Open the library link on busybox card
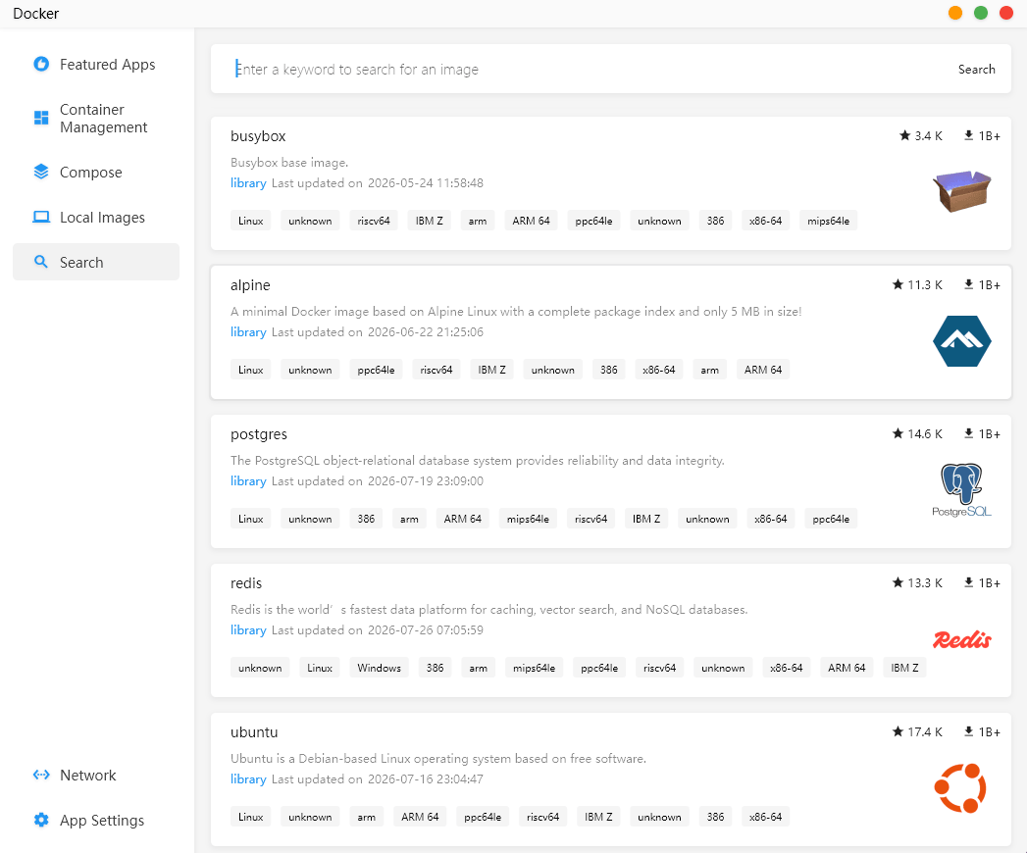This screenshot has width=1027, height=853. [248, 183]
